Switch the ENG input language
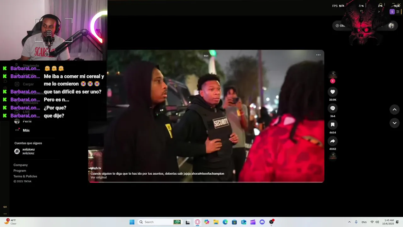403x227 pixels. pyautogui.click(x=364, y=222)
